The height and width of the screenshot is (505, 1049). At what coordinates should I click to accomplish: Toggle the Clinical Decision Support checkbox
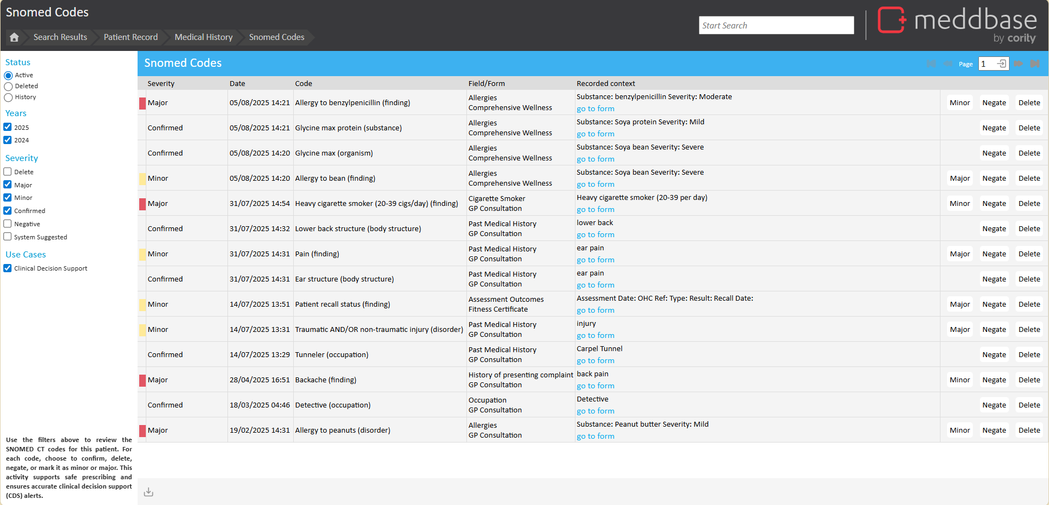[8, 268]
